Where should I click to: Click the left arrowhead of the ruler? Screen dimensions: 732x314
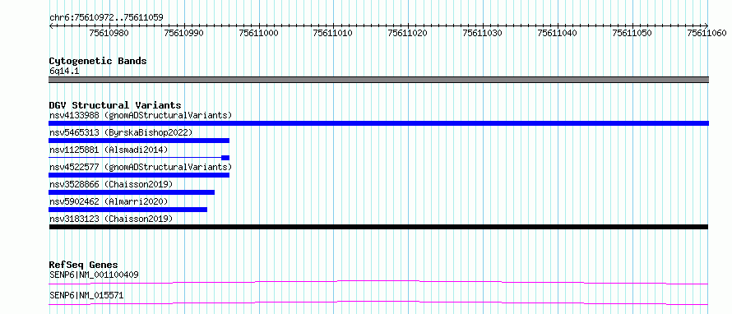point(51,25)
